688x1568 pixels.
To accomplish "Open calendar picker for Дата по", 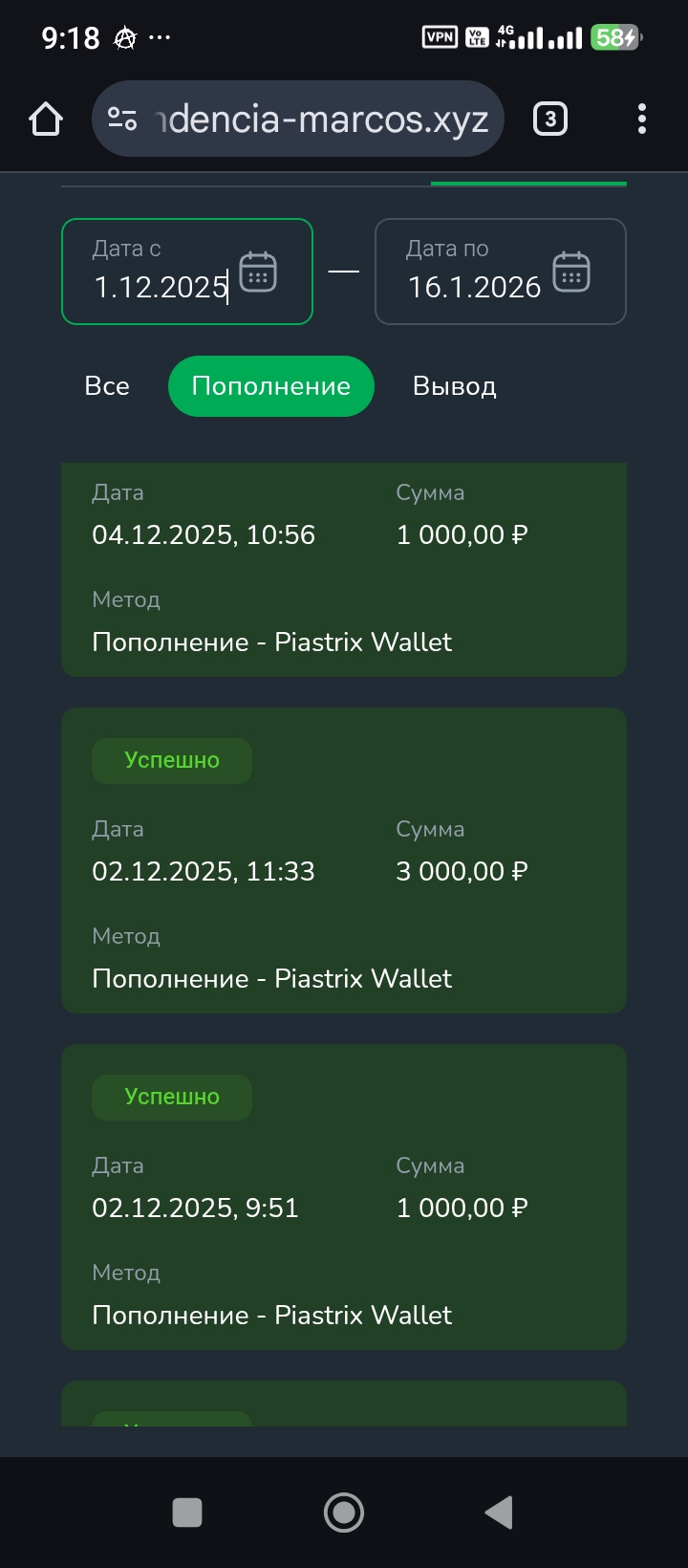I will tap(571, 272).
